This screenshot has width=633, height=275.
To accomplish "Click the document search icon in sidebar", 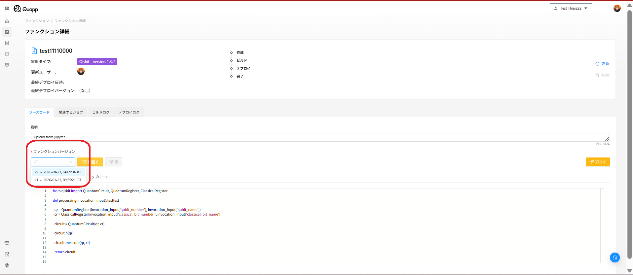I will coord(7,254).
